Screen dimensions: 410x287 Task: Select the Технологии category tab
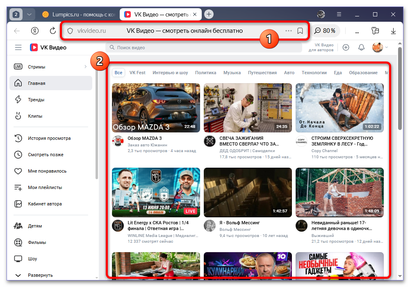(314, 73)
